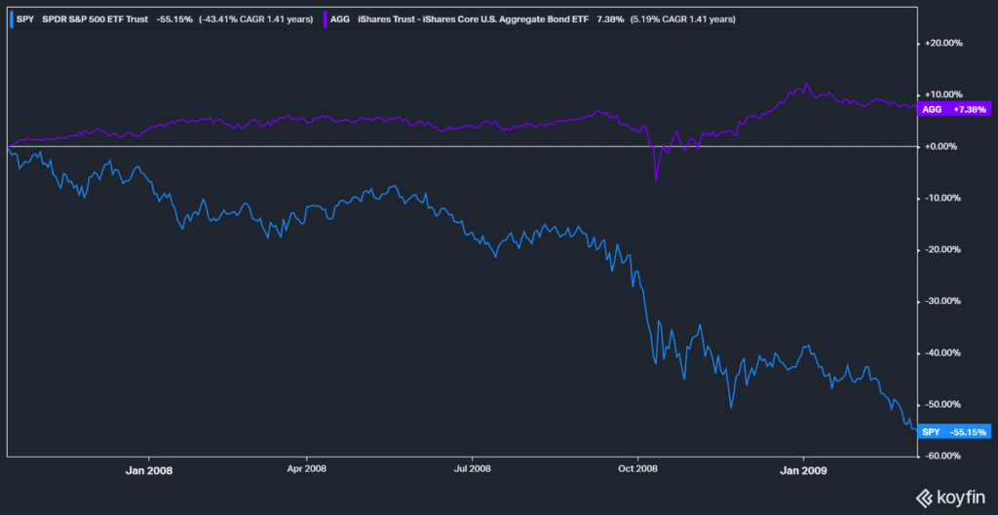This screenshot has height=515, width=998.
Task: Click 'SPDR S&P 500 ETF Trust' legend name
Action: (x=95, y=19)
